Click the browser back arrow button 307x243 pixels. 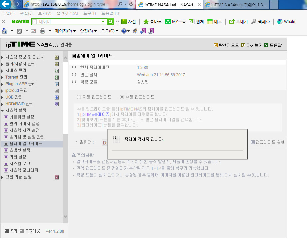tap(5, 4)
